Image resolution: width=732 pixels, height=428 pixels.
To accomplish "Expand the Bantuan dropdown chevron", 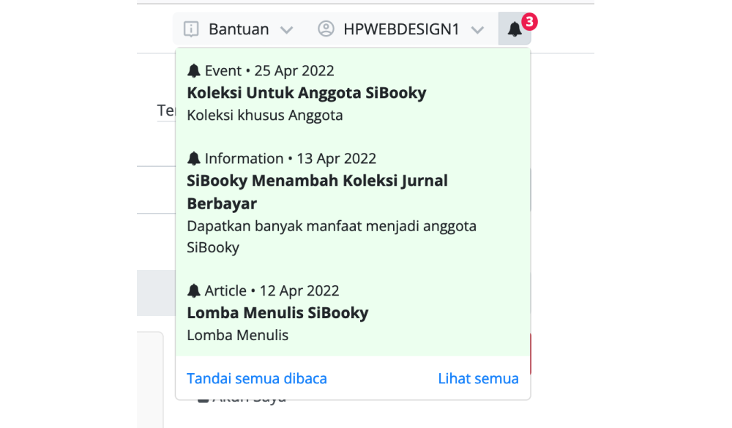I will 286,30.
